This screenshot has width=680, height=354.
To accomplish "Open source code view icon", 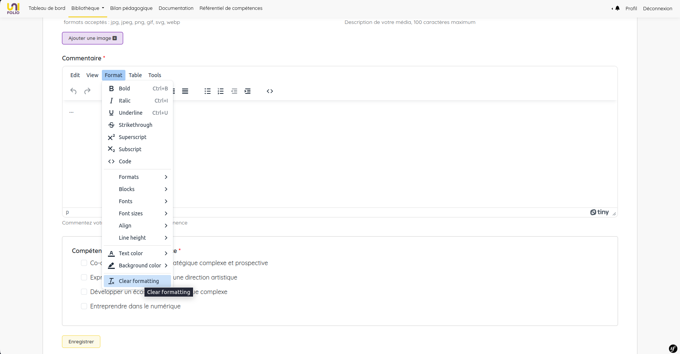I will point(270,91).
